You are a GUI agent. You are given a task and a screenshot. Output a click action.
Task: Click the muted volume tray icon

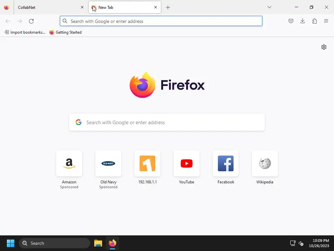coord(301,243)
